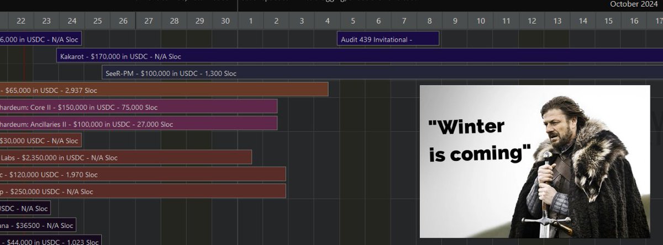Select day 7 in the date header
Screen dimensions: 663x245
[404, 21]
